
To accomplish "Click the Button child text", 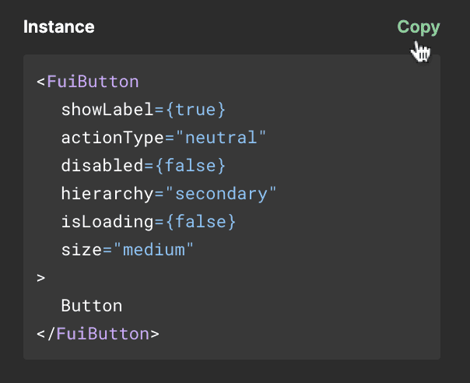I will point(92,306).
